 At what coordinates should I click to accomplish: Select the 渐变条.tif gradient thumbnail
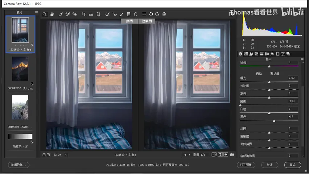tap(20, 136)
